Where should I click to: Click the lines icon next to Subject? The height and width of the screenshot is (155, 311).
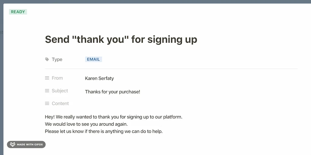47,91
